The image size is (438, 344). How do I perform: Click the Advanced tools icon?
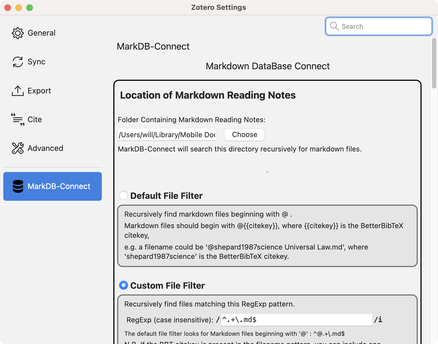[18, 148]
